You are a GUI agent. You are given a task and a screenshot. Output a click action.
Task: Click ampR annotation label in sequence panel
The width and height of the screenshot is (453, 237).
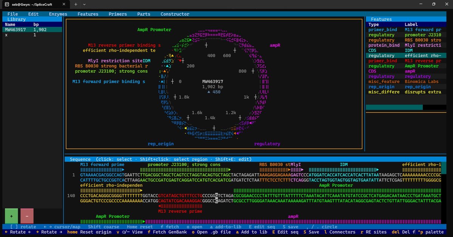pos(293,216)
